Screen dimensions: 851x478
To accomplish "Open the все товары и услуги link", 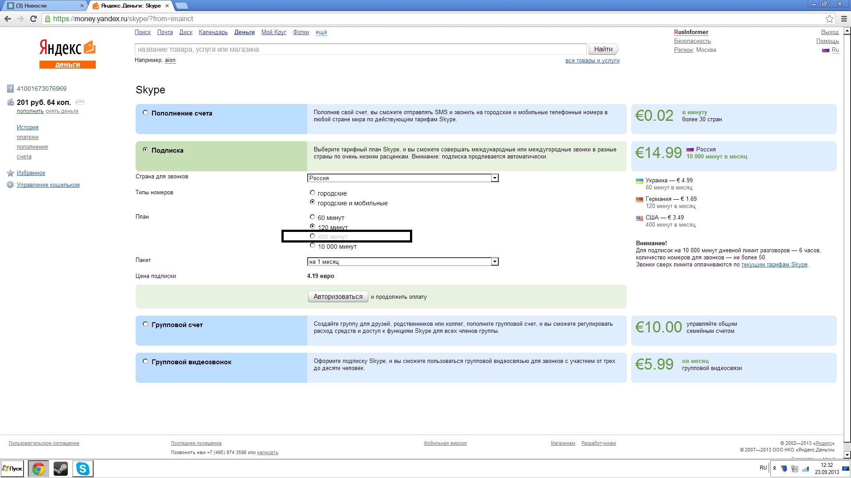I will pyautogui.click(x=592, y=61).
